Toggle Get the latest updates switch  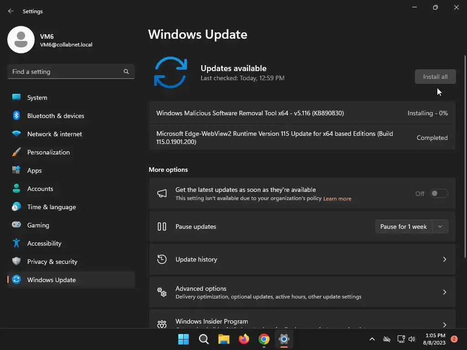click(x=439, y=193)
